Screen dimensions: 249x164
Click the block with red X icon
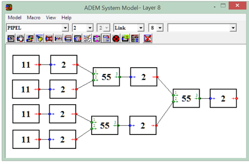[49, 39]
